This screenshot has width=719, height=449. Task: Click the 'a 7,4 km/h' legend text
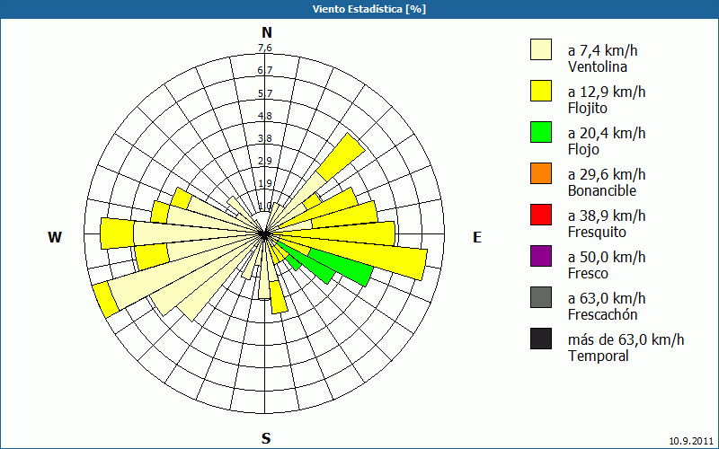coord(602,50)
